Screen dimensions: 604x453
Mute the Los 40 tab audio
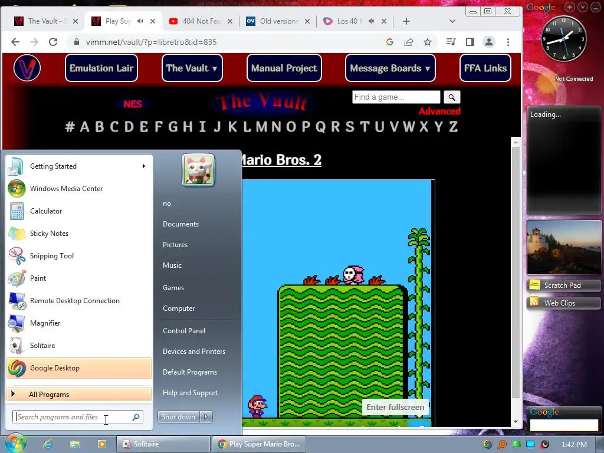[x=372, y=21]
